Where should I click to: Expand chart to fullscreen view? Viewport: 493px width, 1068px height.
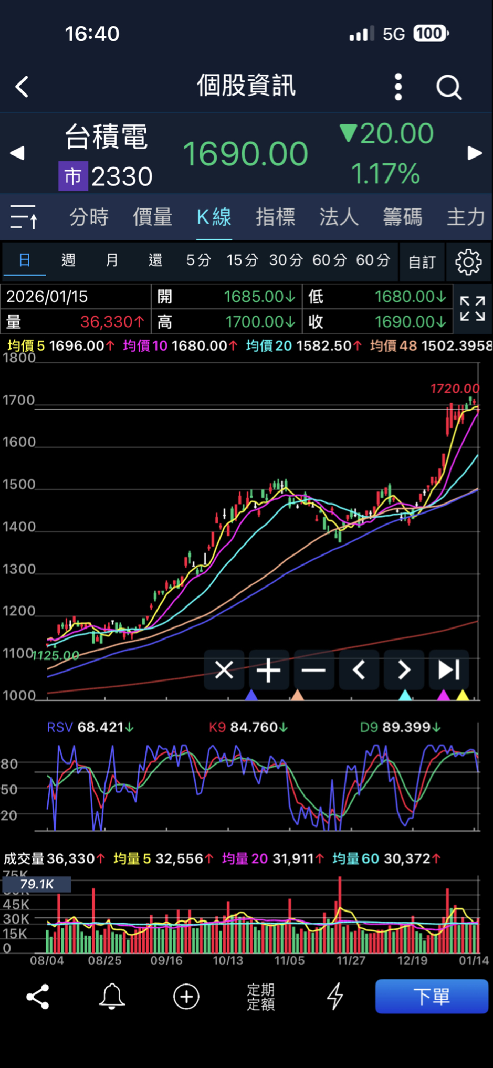click(472, 309)
